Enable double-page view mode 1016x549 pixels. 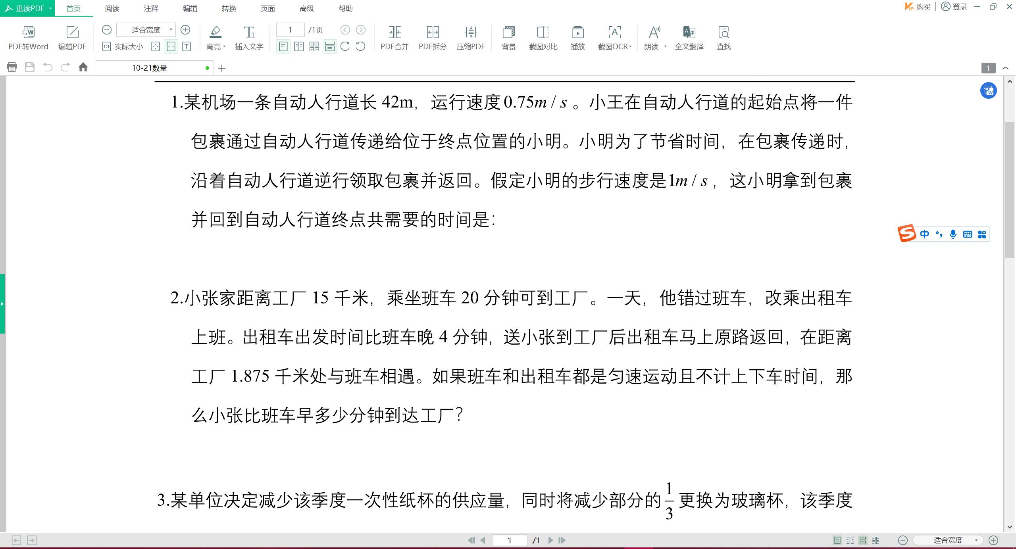point(298,46)
